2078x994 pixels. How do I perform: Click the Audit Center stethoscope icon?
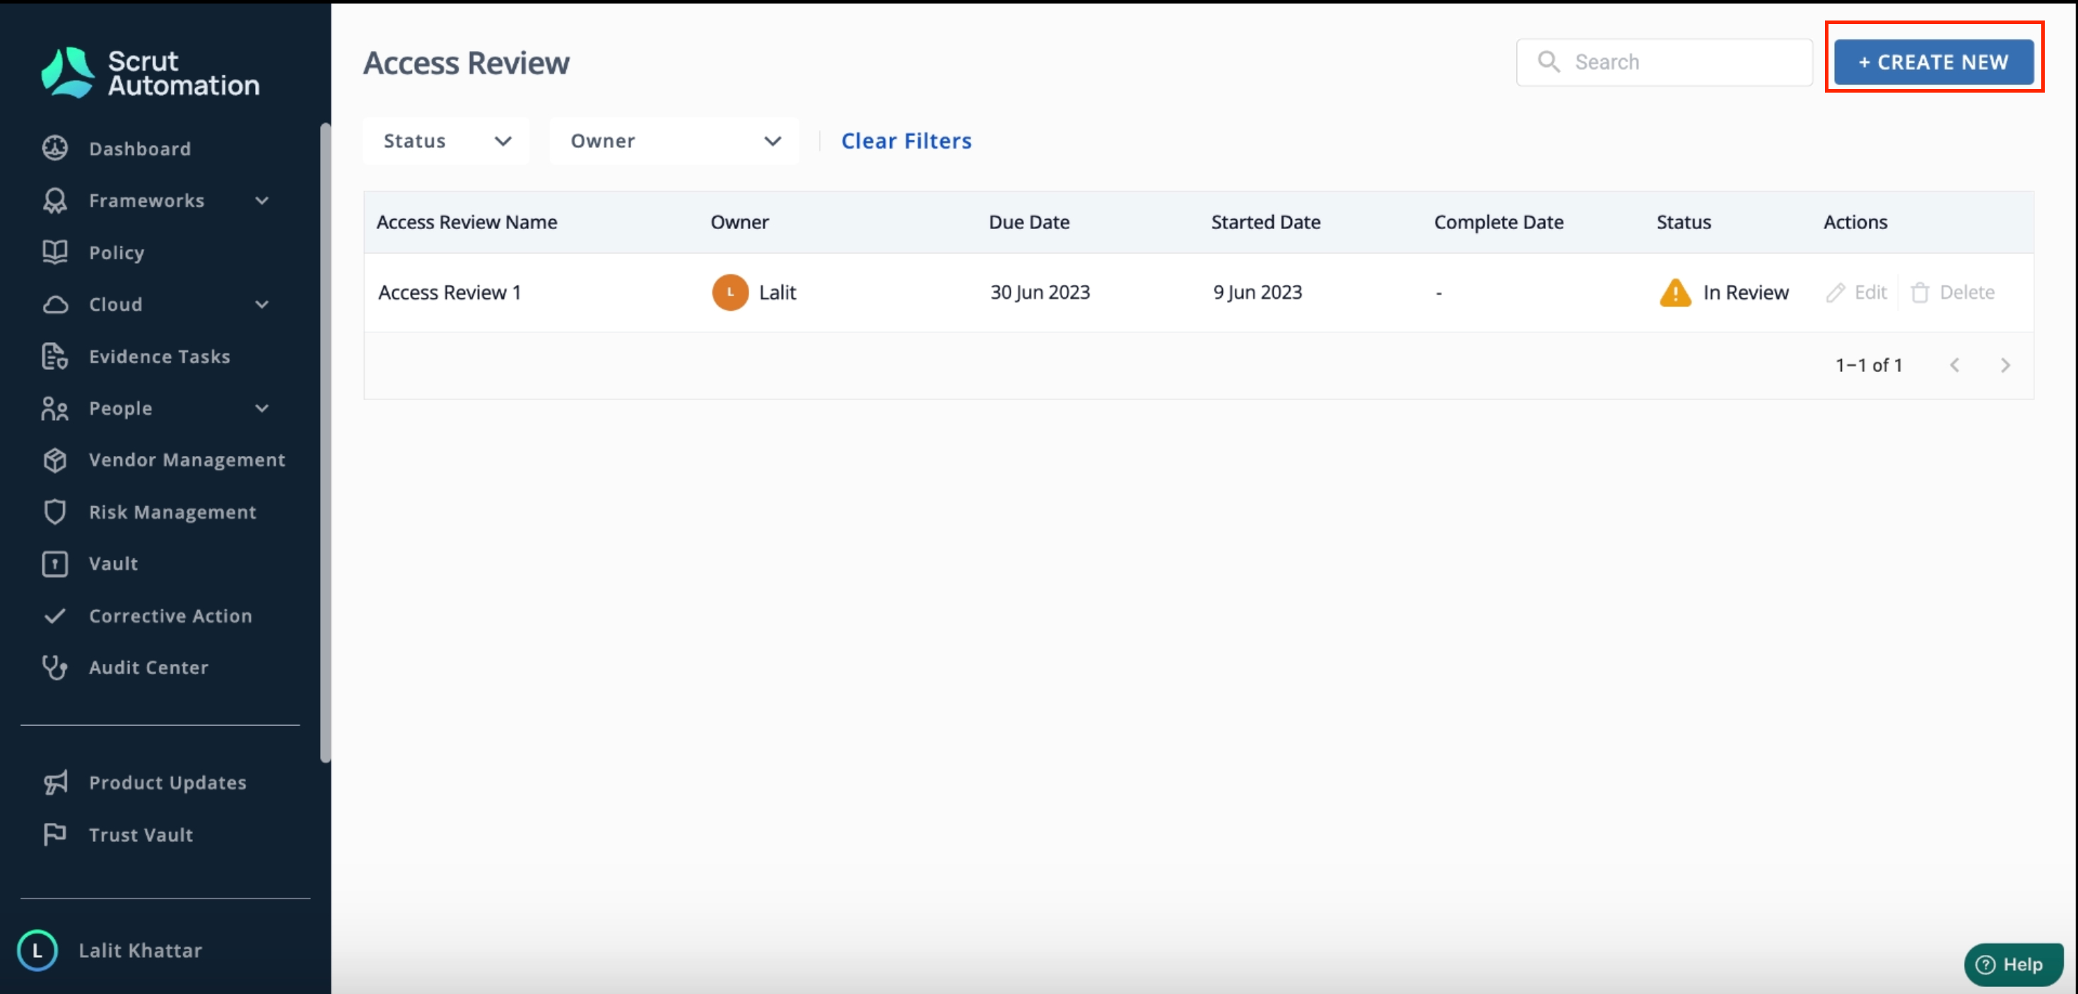(x=55, y=667)
